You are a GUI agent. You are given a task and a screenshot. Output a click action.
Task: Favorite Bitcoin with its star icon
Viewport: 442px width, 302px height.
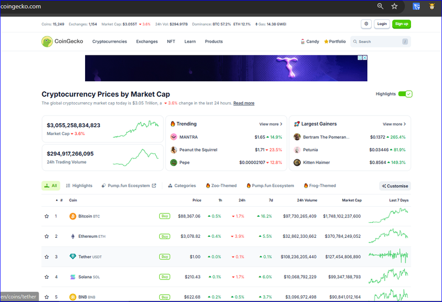47,216
